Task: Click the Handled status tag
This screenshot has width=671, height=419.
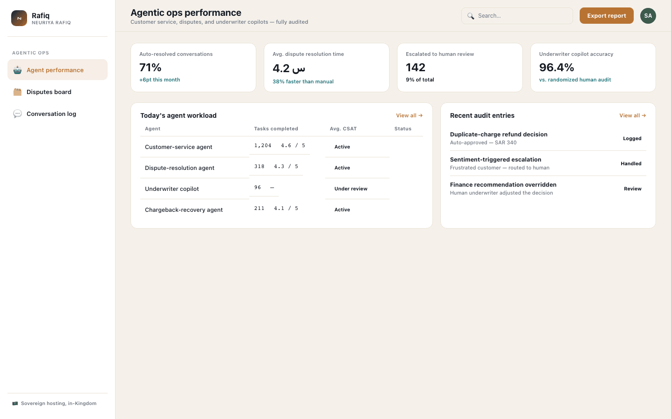Action: point(631,164)
